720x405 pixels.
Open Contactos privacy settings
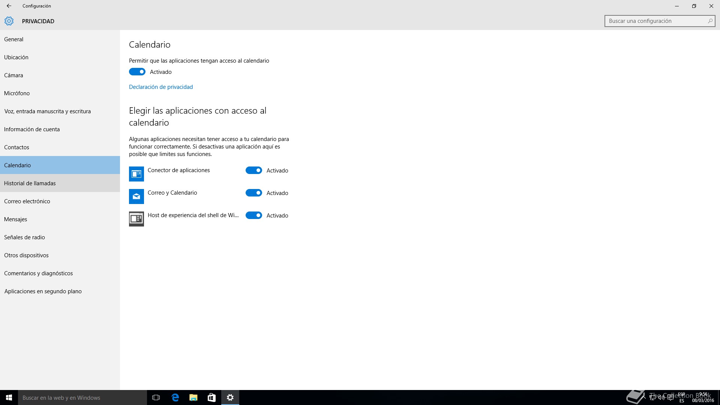tap(60, 147)
